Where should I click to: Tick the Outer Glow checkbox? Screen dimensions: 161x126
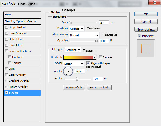pos(6,39)
